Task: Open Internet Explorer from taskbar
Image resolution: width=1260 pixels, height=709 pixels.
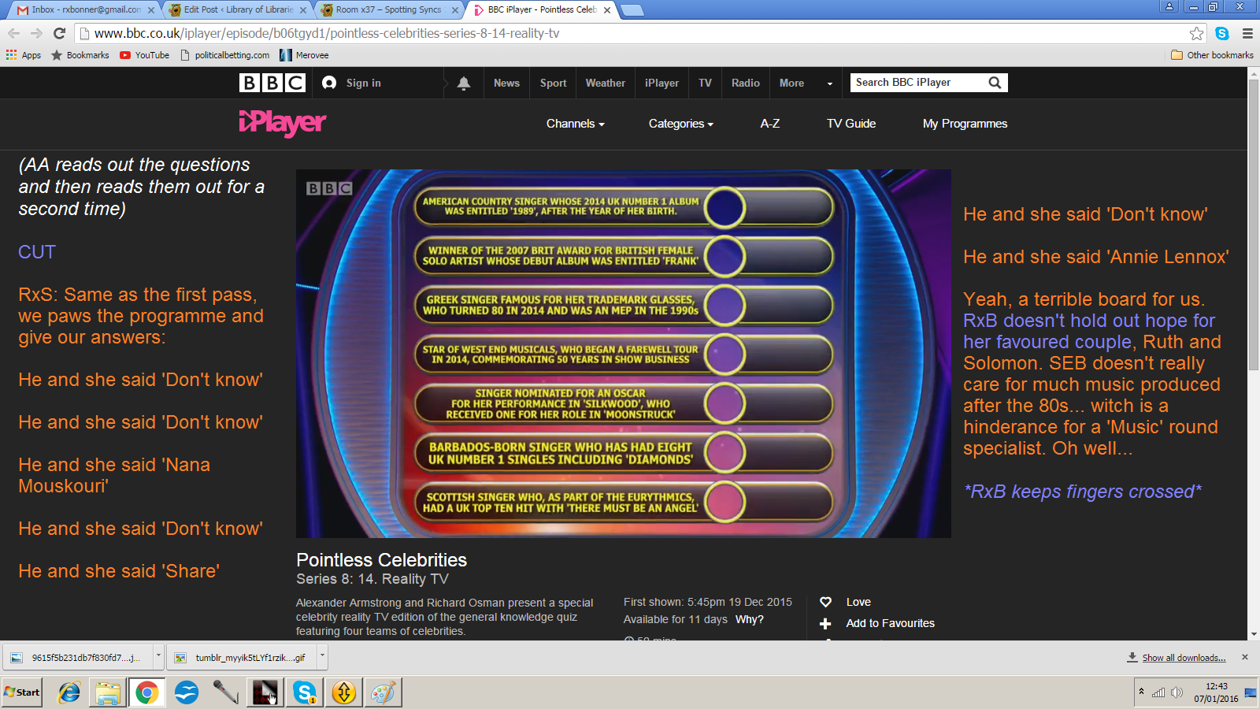Action: pos(69,692)
